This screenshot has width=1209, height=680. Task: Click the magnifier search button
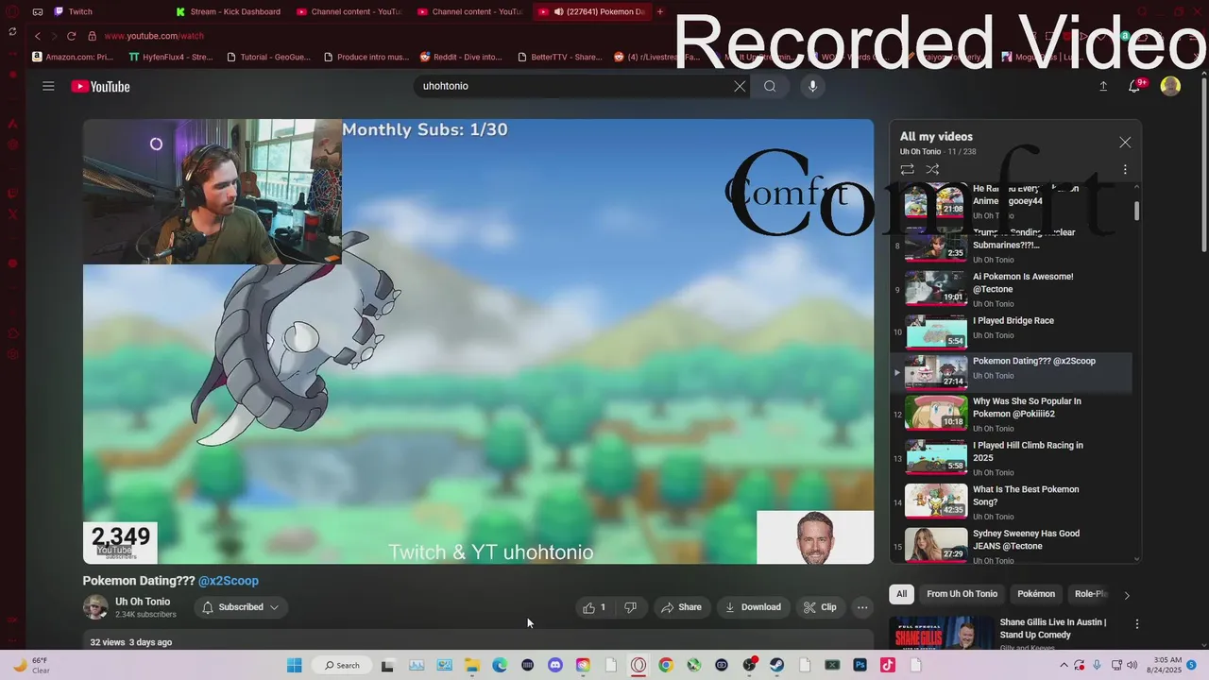click(770, 86)
